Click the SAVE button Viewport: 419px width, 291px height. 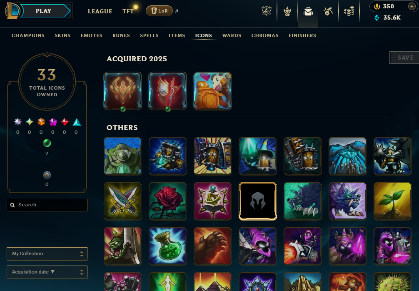pos(404,58)
